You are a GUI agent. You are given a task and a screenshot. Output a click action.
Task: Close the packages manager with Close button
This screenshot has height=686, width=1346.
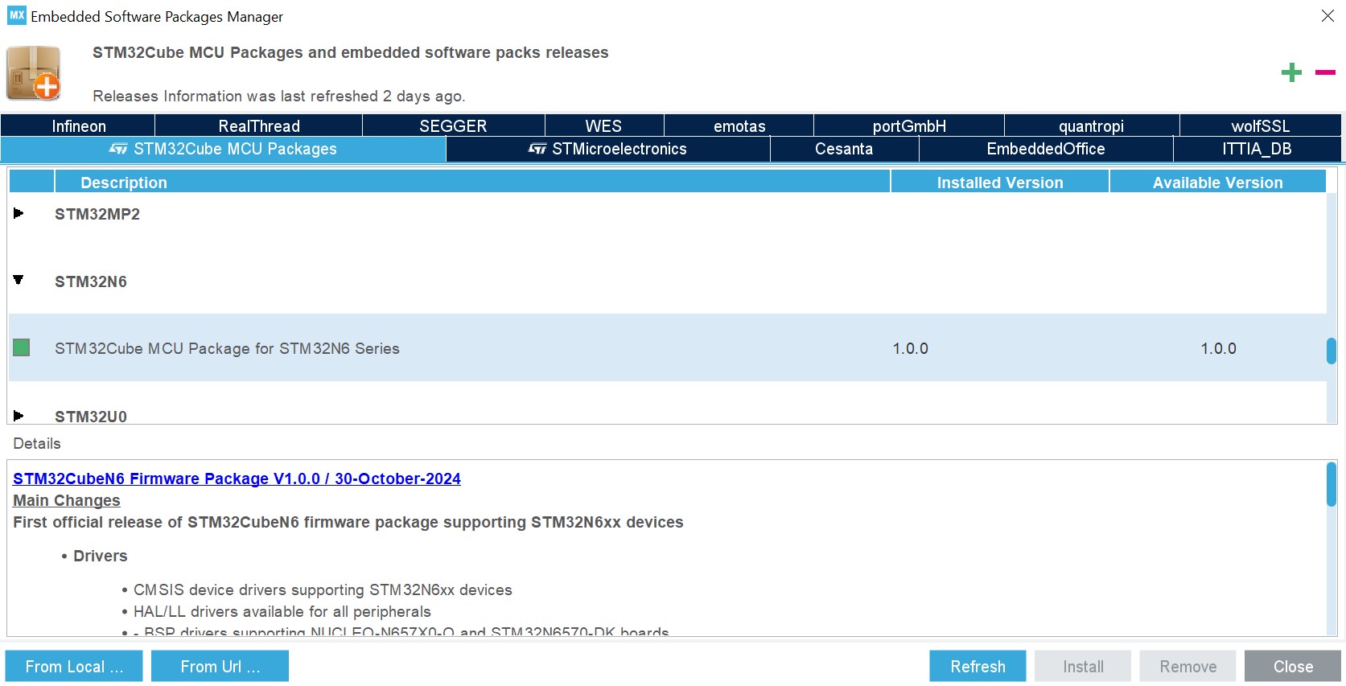[x=1293, y=666]
